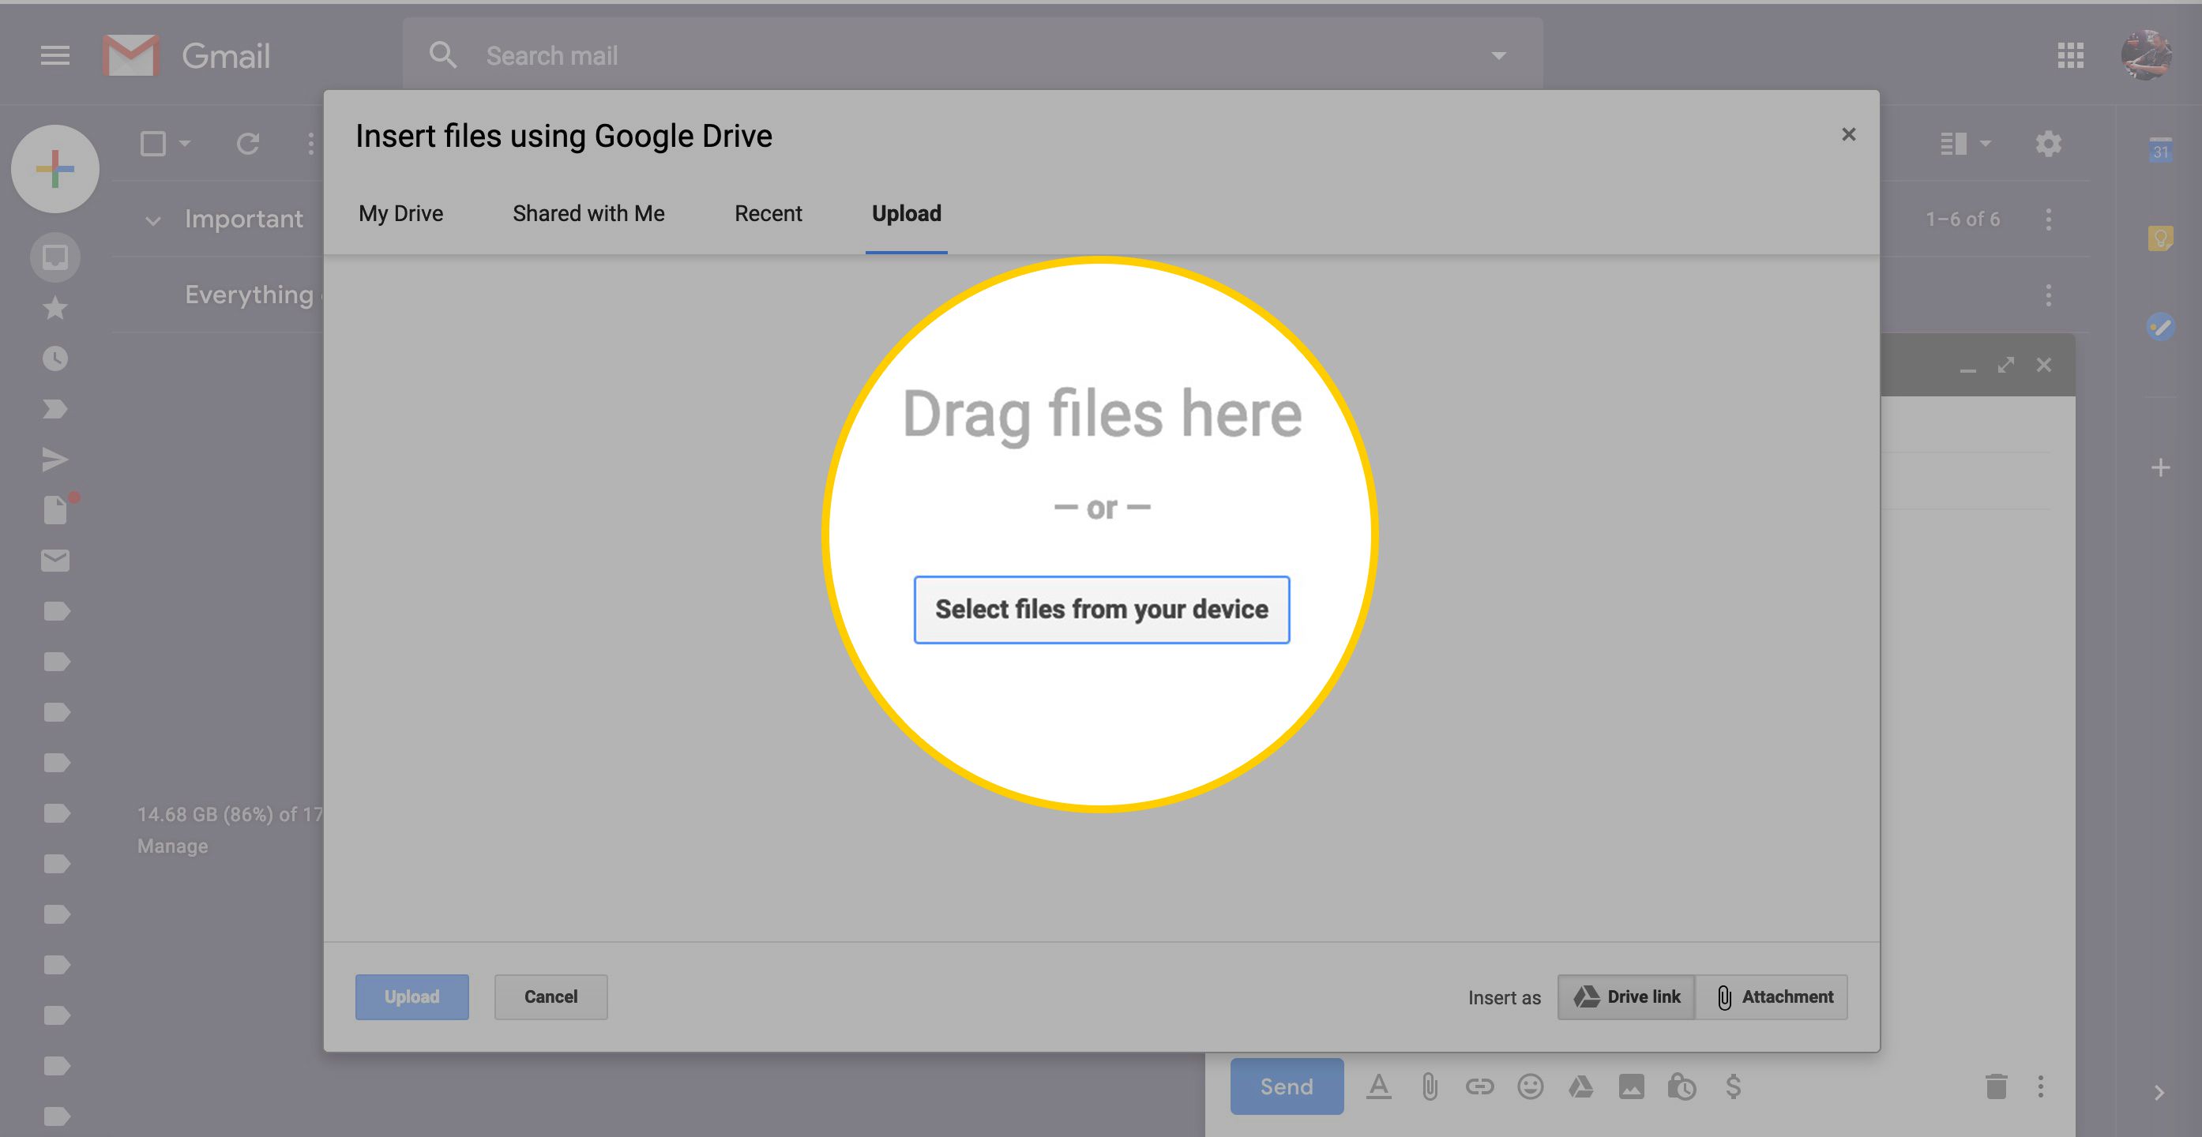Toggle the compose window expand button
Image resolution: width=2202 pixels, height=1137 pixels.
point(2005,366)
